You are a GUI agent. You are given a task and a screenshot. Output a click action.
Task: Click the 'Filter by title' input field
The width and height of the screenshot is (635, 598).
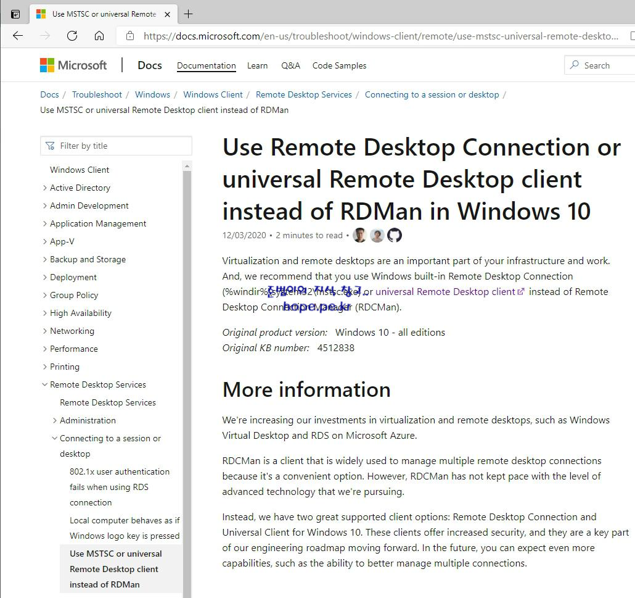[117, 146]
